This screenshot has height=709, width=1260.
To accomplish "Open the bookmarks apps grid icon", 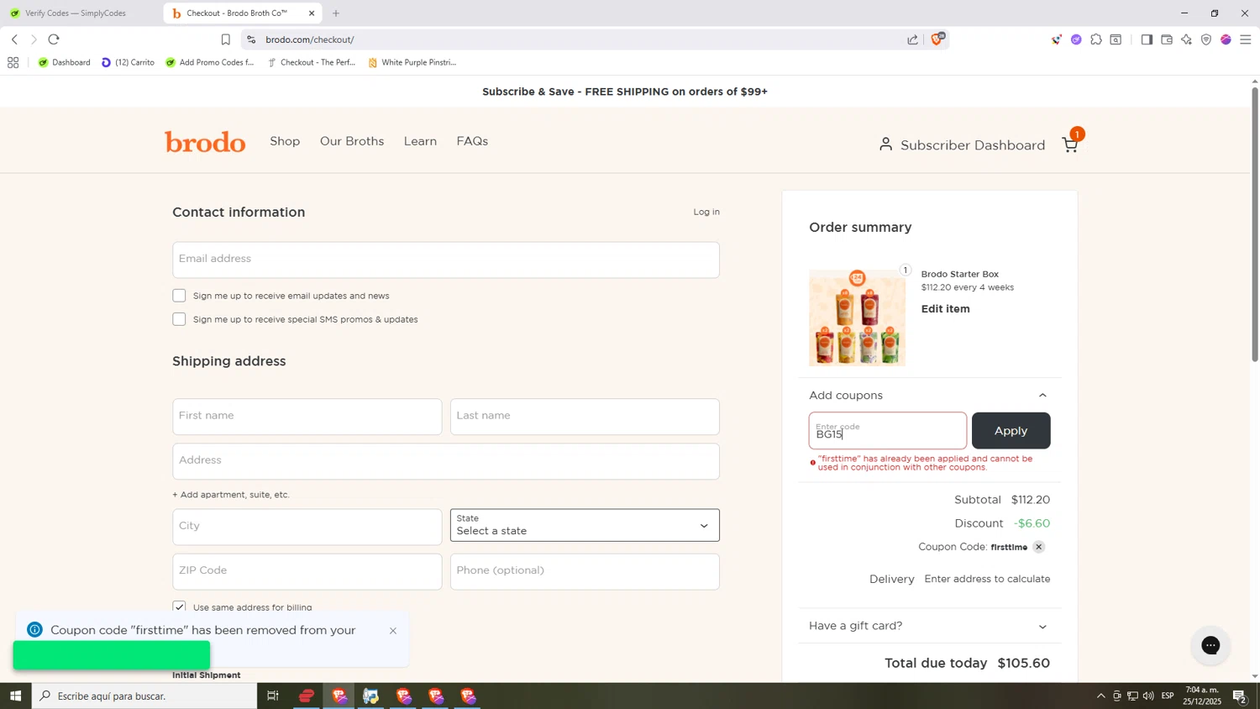I will [13, 62].
